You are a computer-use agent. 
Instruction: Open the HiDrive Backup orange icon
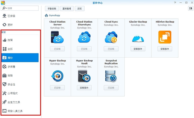coord(165,37)
